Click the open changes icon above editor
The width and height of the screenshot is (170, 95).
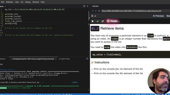point(84,6)
